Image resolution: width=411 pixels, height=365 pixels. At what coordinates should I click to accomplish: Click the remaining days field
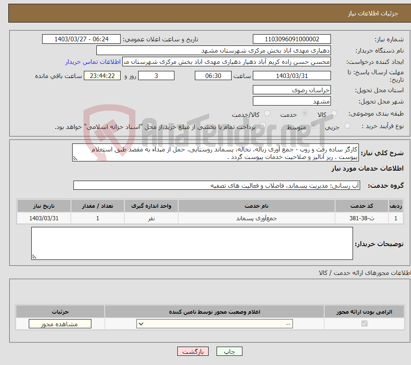(156, 76)
